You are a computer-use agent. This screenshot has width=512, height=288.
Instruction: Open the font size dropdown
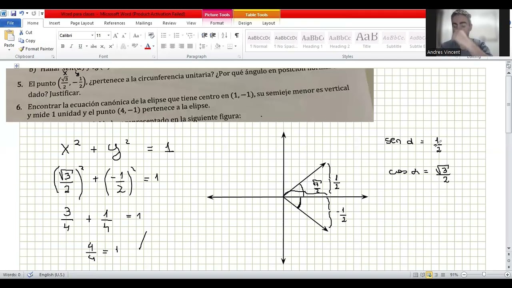pos(108,36)
